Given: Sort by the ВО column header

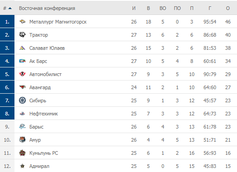Looking at the screenshot, I should (x=163, y=8).
